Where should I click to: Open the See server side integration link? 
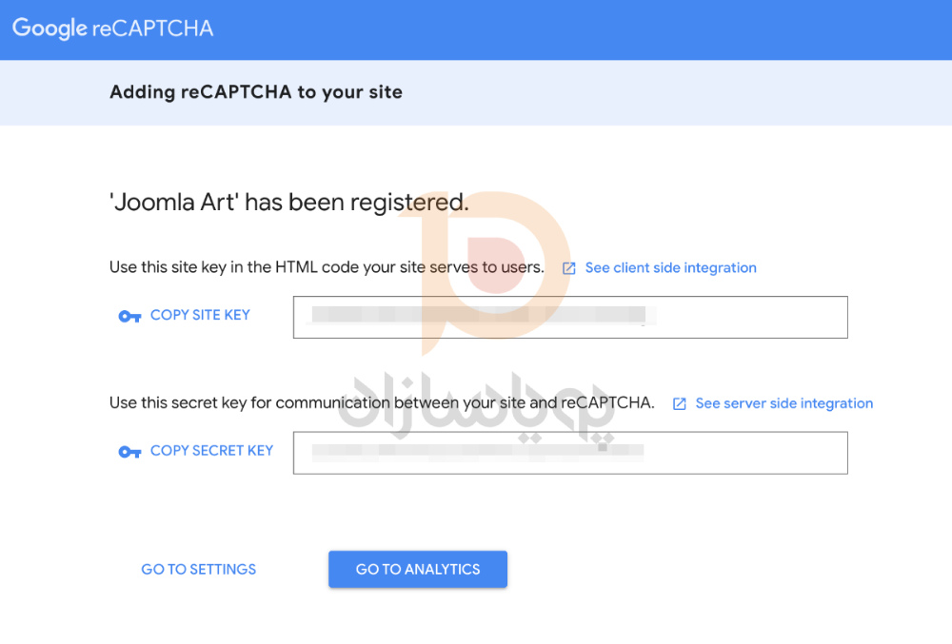pyautogui.click(x=783, y=403)
